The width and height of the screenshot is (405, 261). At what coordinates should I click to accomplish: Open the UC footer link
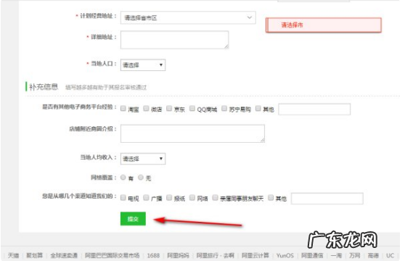pos(390,255)
